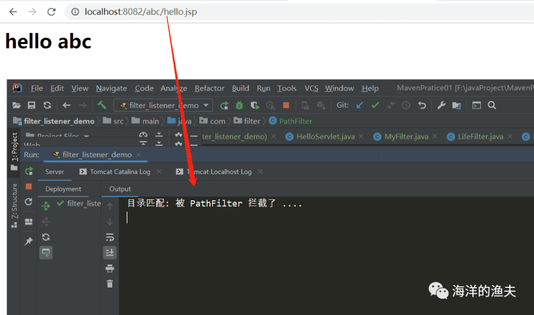Open the 1: Project tool window

[x=14, y=151]
